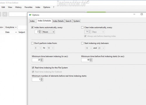Open the History menu
Screen dimensions: 146x105
(18, 7)
